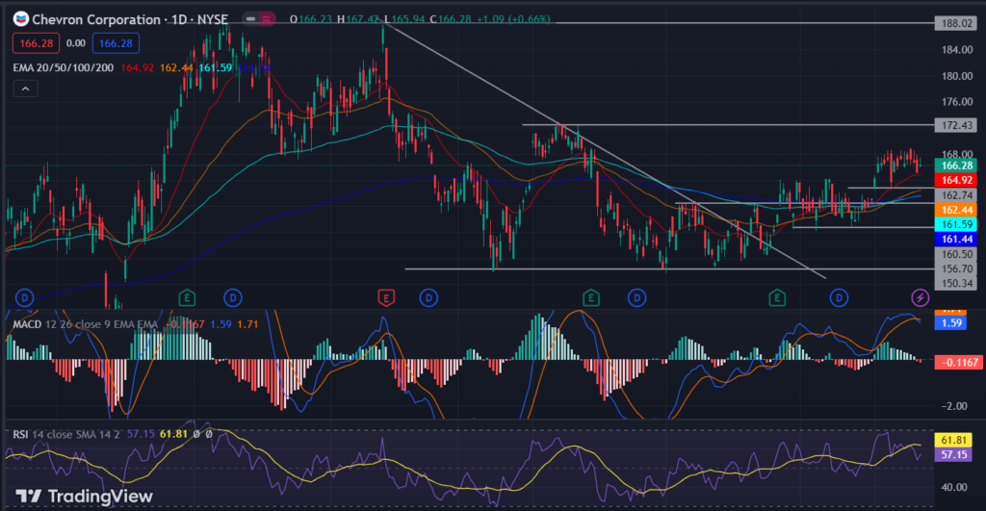Click the 176.00 price scale value
Image resolution: width=986 pixels, height=511 pixels.
[956, 101]
